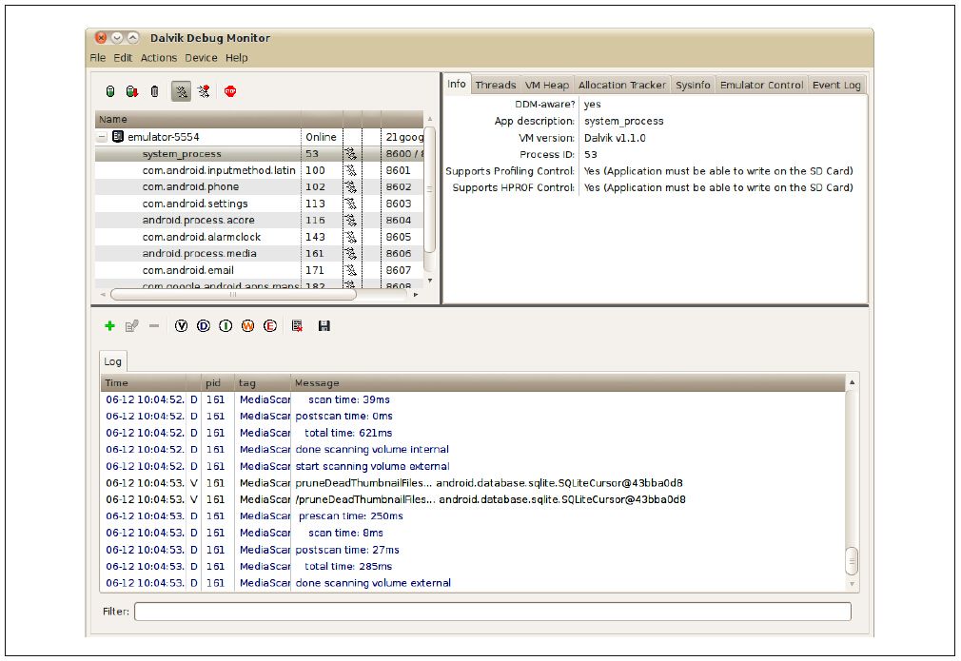Open the Actions menu
Image resolution: width=961 pixels, height=661 pixels.
click(159, 58)
